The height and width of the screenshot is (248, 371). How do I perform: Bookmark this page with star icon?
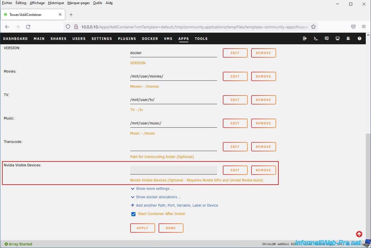pyautogui.click(x=313, y=27)
